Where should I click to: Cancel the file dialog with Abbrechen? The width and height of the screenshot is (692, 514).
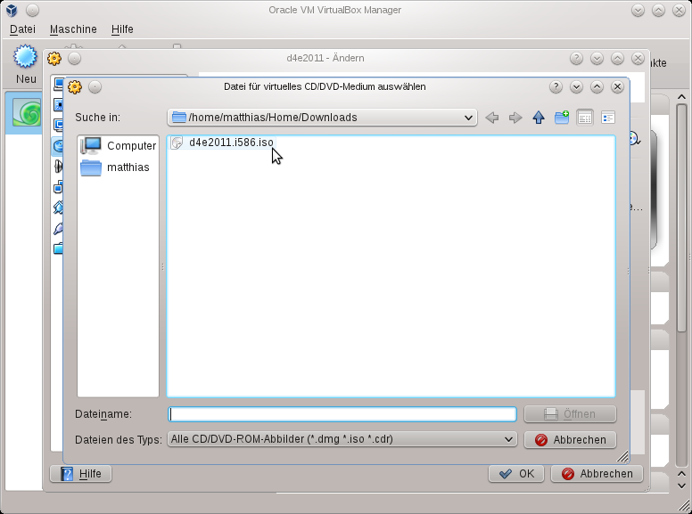(x=570, y=439)
